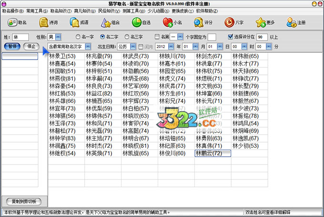
Task: Click the 停止 stop button
Action: [31, 46]
